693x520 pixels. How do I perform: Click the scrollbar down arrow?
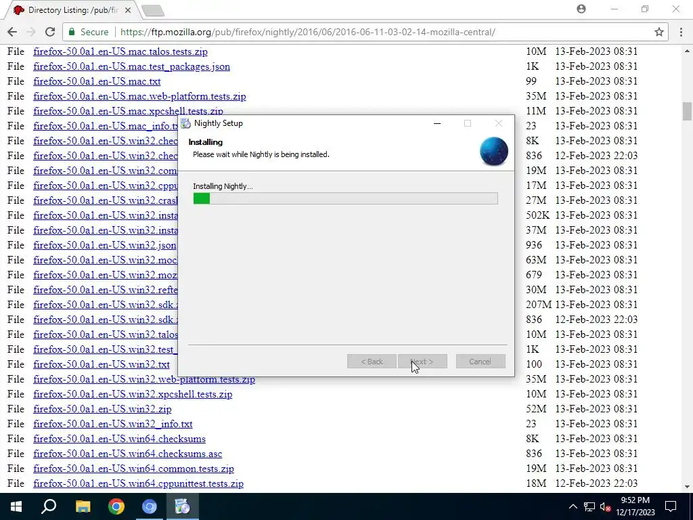[687, 487]
